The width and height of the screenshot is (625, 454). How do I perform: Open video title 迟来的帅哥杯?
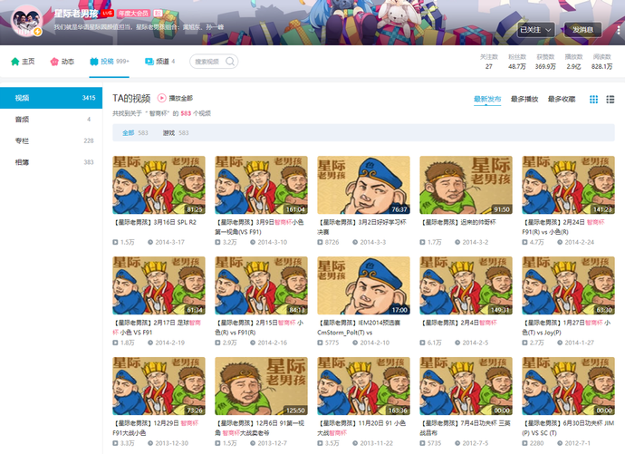point(458,222)
